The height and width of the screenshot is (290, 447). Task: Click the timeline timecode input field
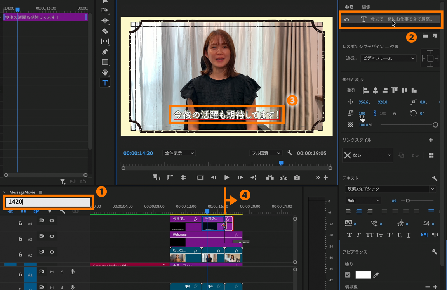[x=48, y=202]
